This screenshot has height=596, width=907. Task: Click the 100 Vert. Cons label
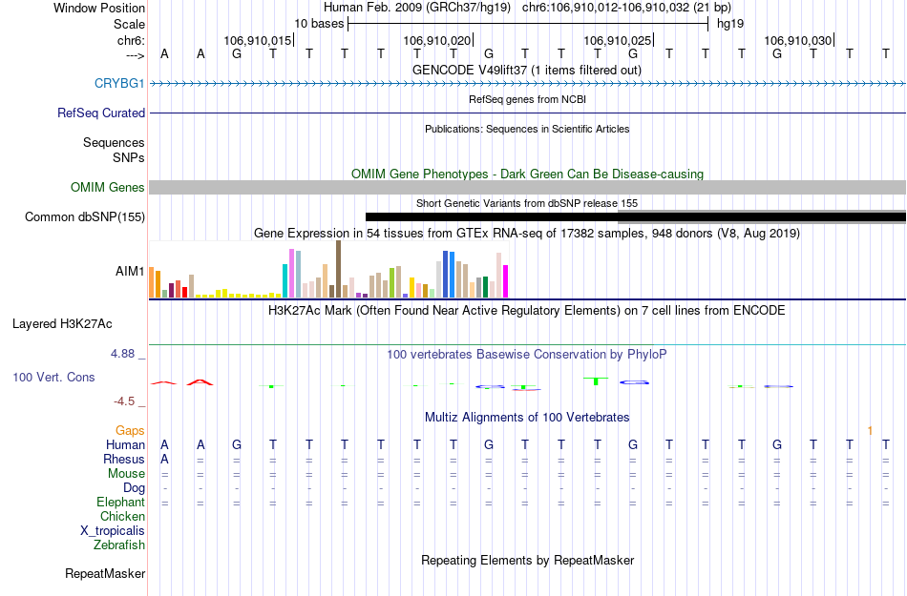[53, 377]
